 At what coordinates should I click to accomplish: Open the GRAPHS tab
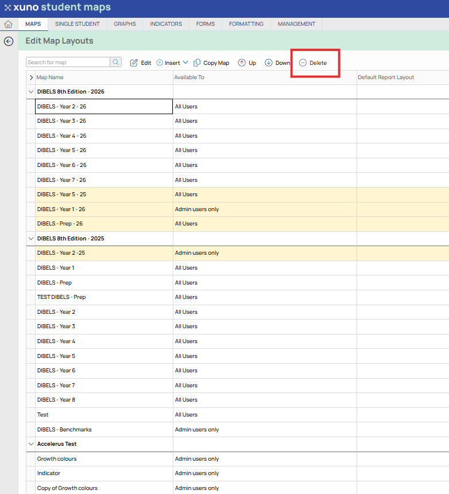coord(125,24)
